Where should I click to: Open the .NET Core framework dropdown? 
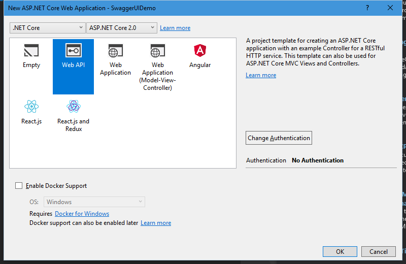point(48,28)
